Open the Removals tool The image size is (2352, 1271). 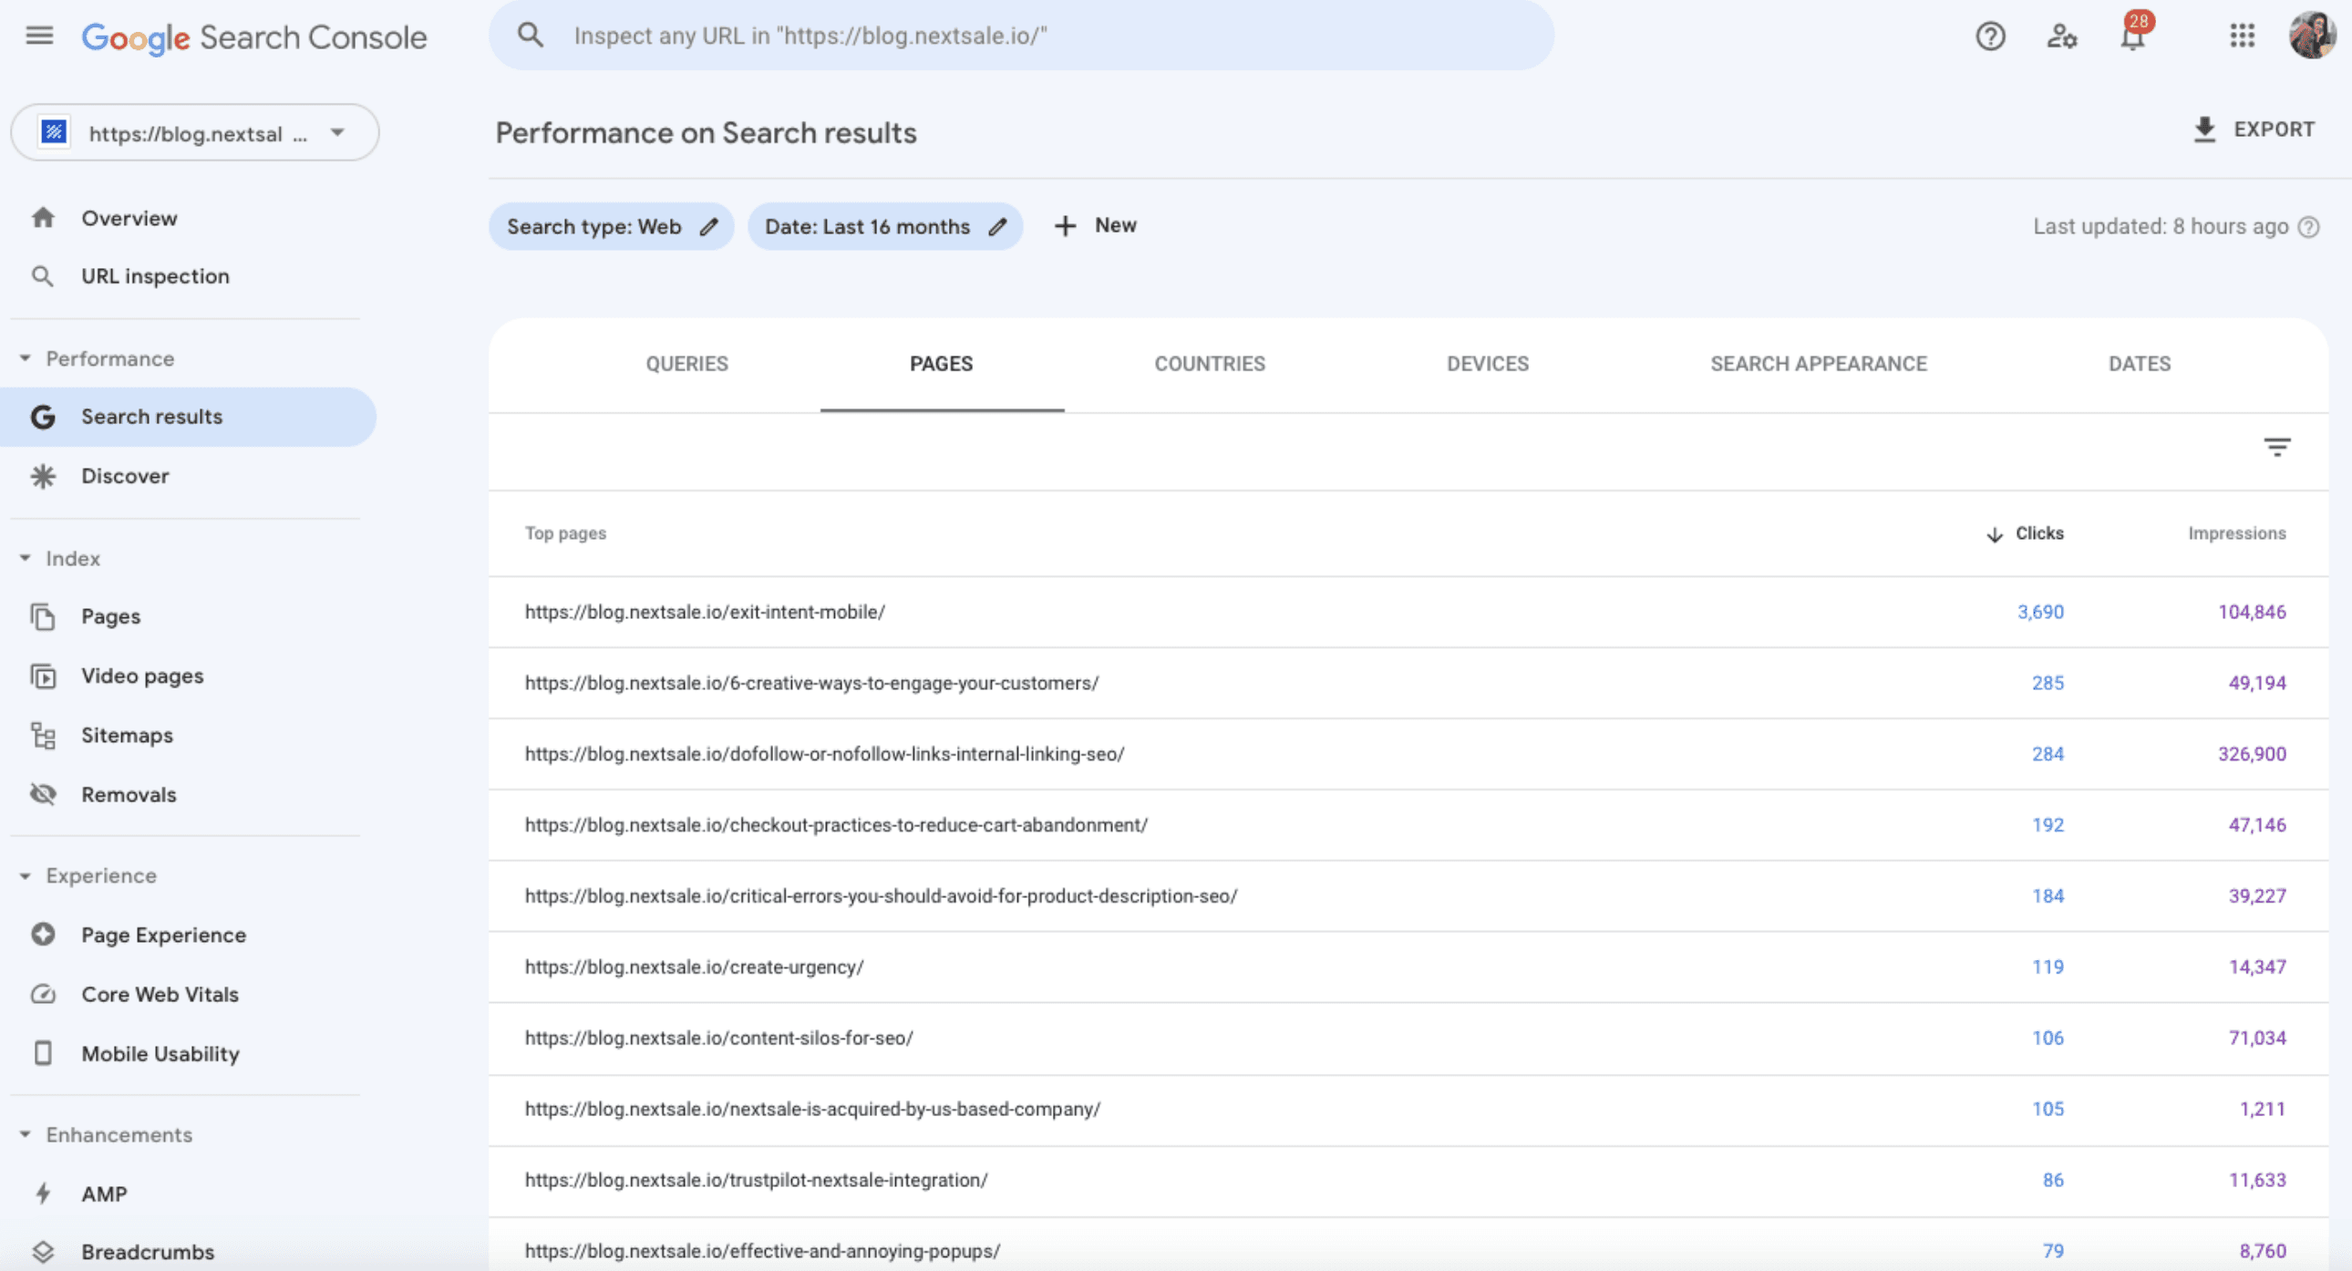point(129,794)
